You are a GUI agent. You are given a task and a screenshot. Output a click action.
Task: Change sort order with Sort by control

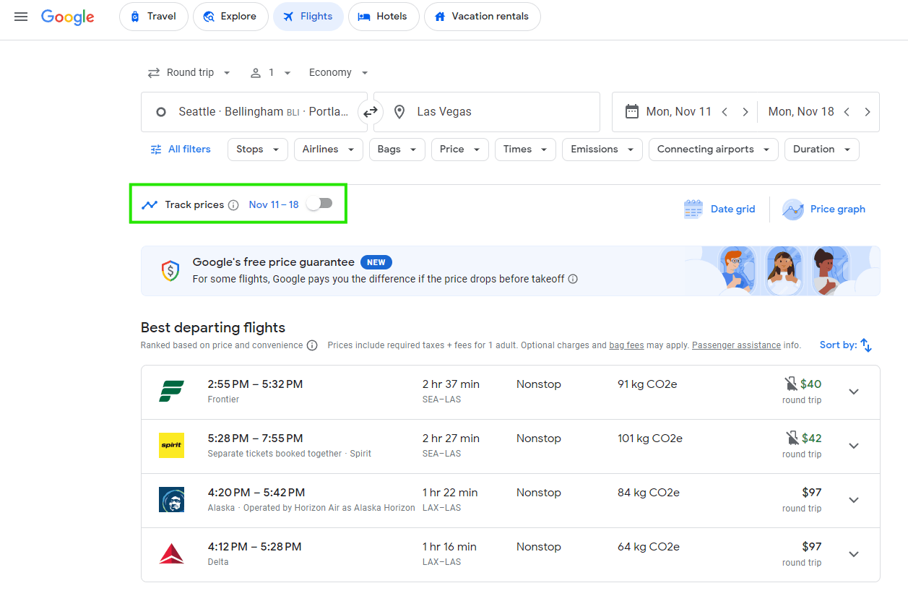(845, 345)
